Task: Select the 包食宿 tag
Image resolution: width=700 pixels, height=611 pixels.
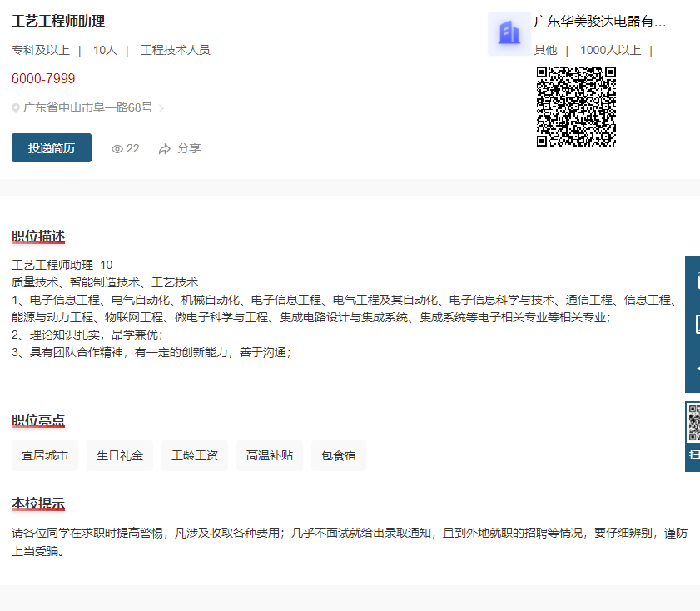Action: (339, 455)
